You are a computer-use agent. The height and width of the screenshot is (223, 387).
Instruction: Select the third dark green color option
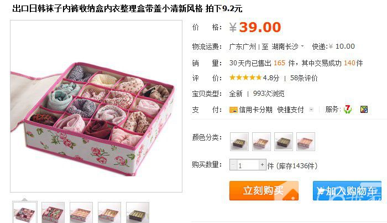tap(284, 142)
